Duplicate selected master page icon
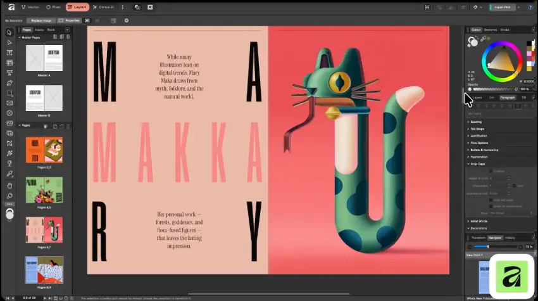Screen dimensions: 538x301 62,37
